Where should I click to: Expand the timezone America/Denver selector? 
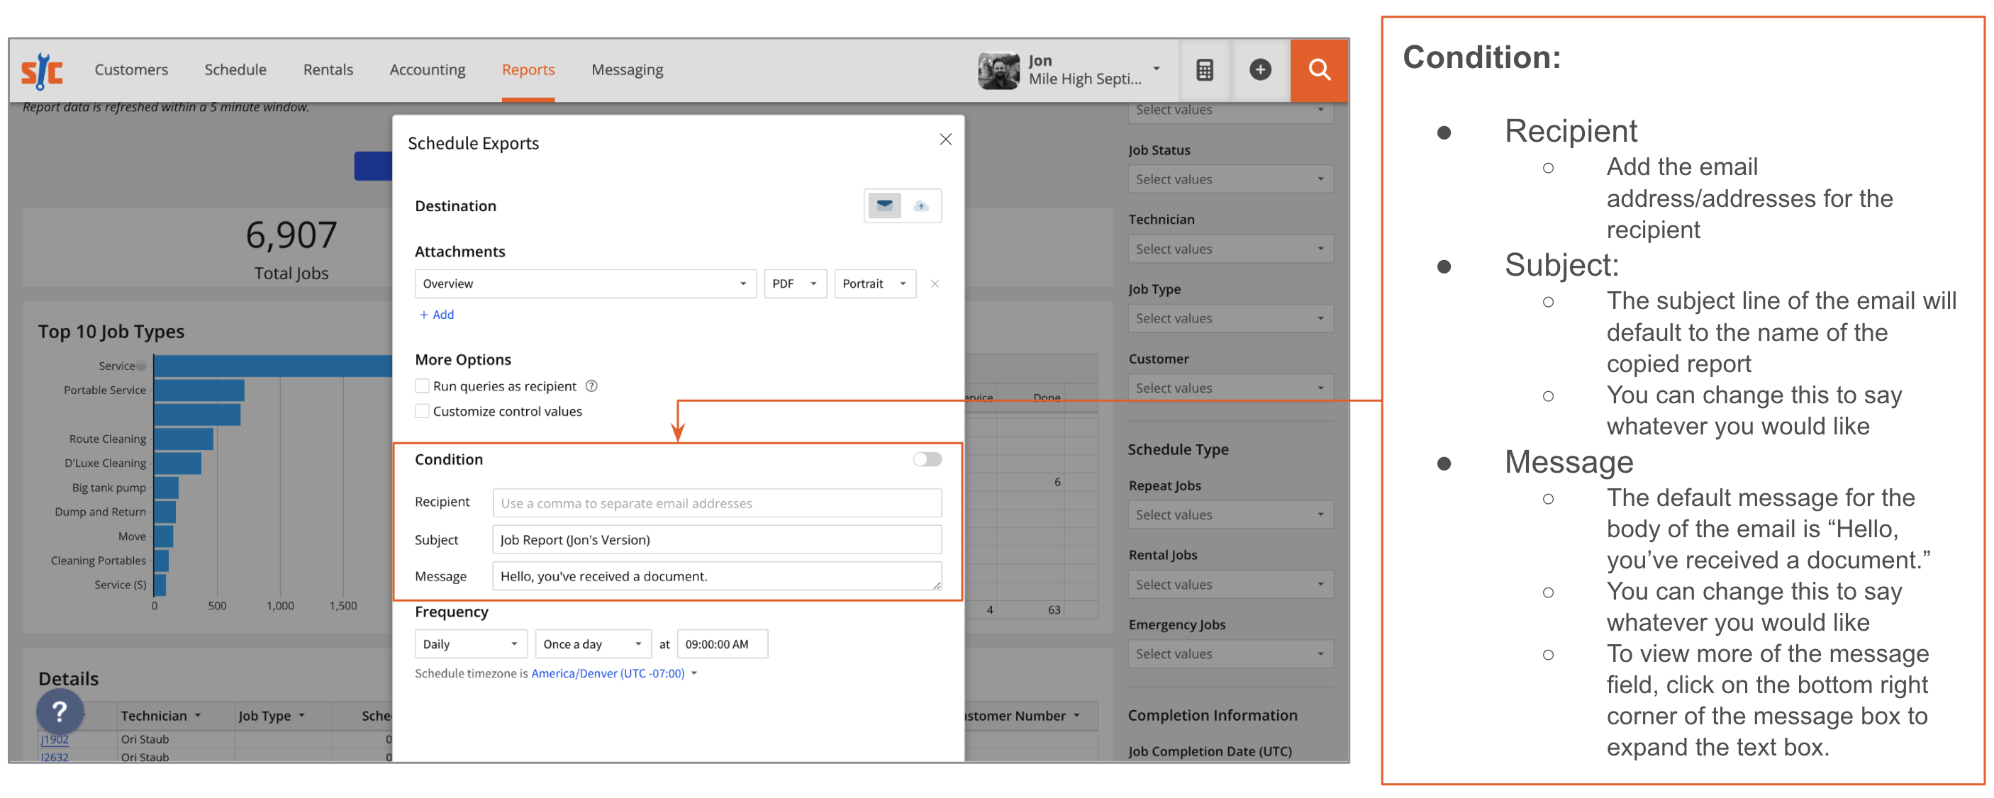(614, 674)
